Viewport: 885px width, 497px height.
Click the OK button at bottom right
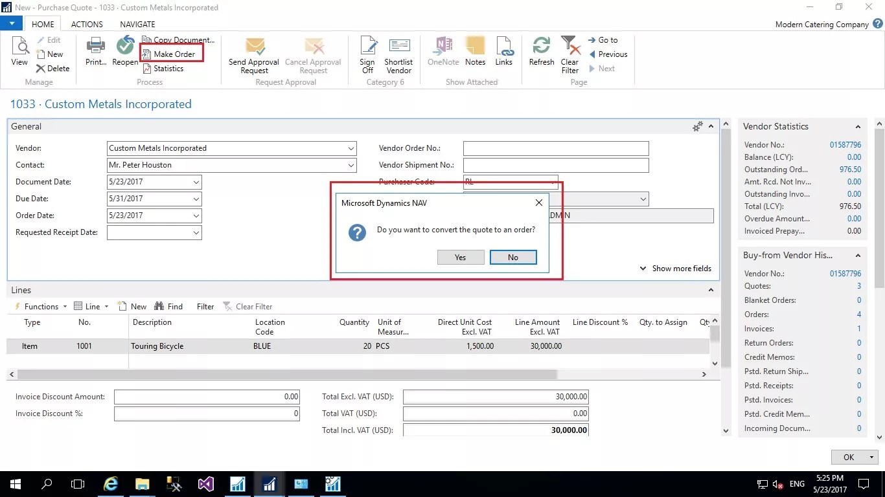click(847, 457)
